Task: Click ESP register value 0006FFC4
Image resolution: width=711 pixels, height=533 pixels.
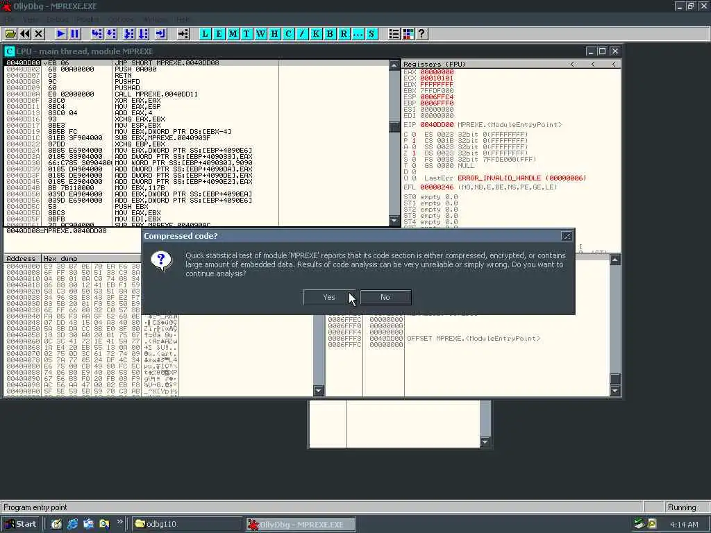Action: tap(437, 97)
